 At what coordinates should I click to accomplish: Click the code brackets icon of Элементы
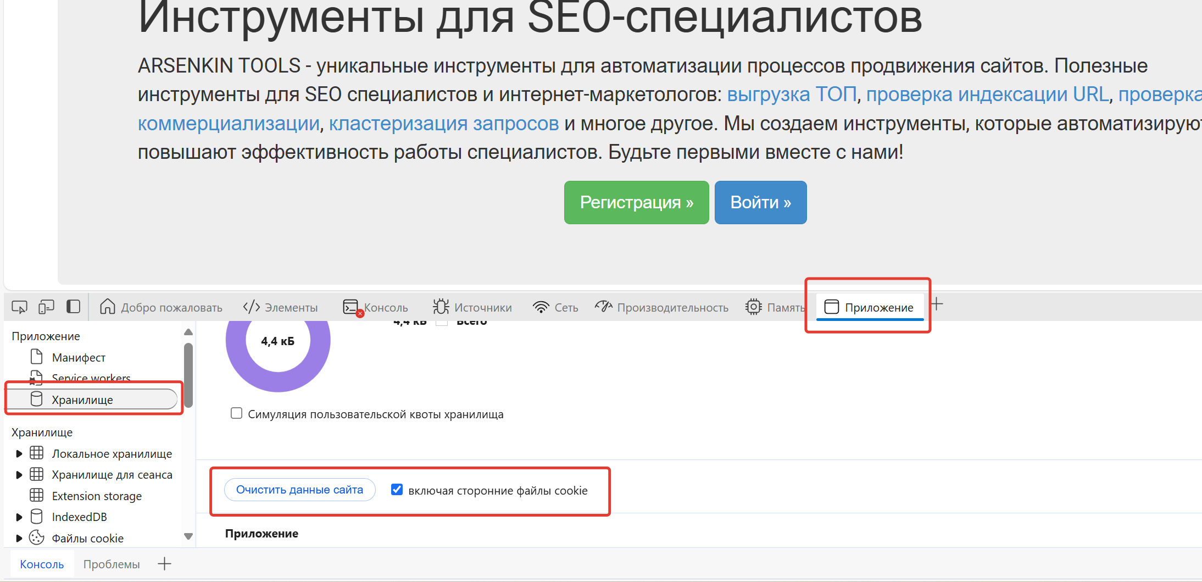[251, 307]
